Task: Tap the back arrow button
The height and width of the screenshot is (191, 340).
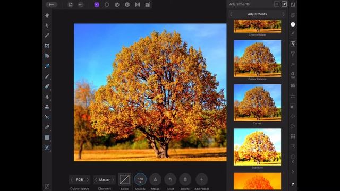Action: [52, 5]
